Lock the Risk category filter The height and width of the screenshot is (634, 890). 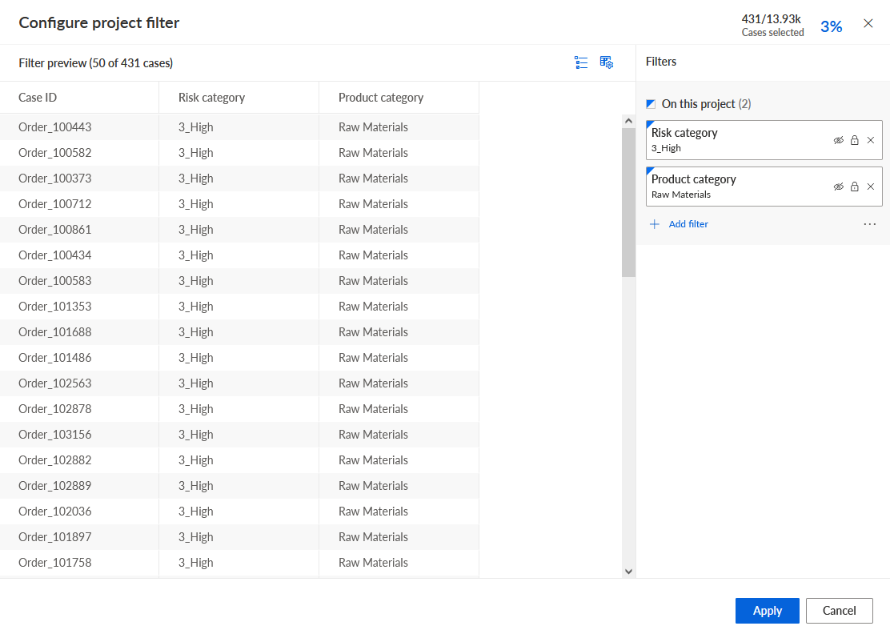(854, 140)
